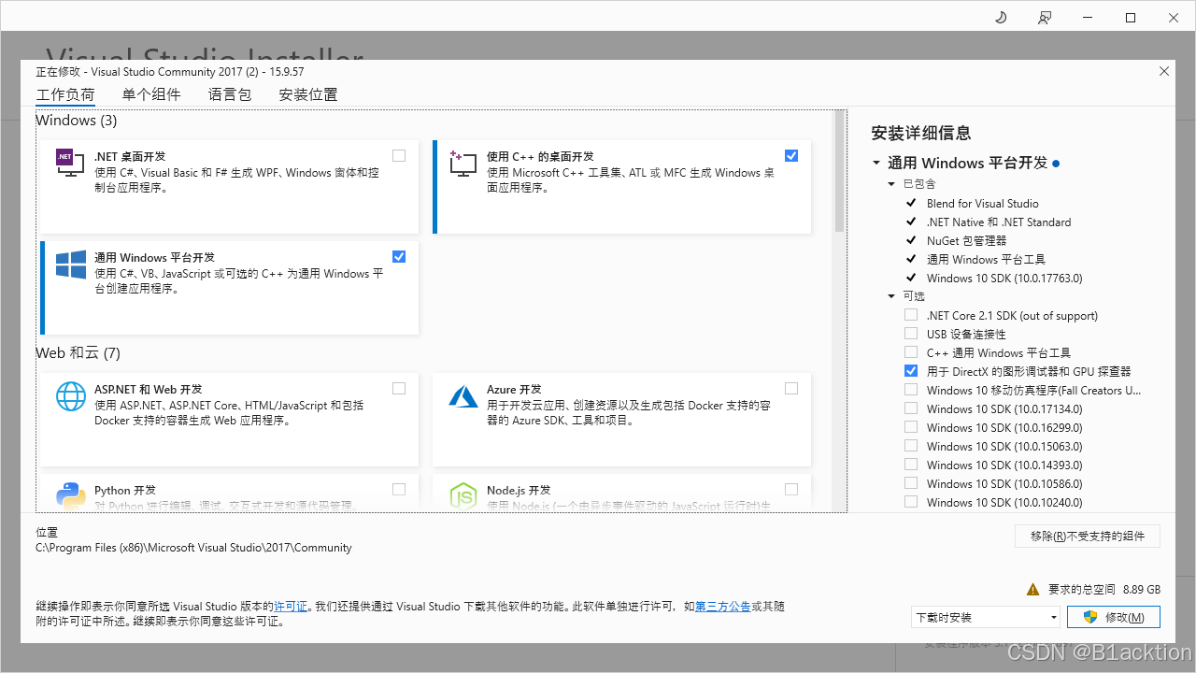This screenshot has width=1196, height=673.
Task: Click the night mode moon icon
Action: tap(1001, 18)
